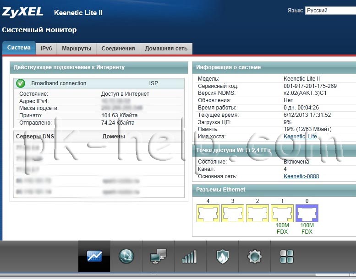Click Ethernet port 3 icon
Screen dimensions: 356x279
[x=233, y=213]
